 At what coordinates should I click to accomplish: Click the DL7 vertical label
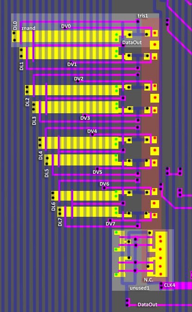(60, 222)
